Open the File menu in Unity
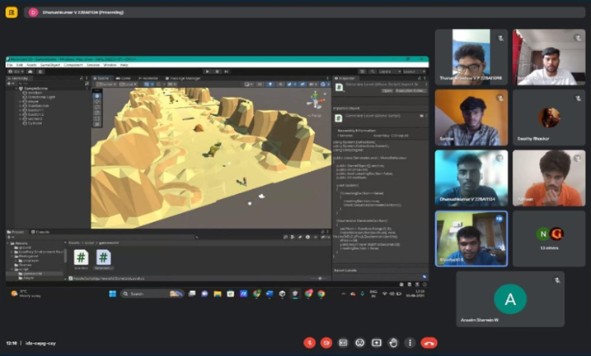 point(10,65)
